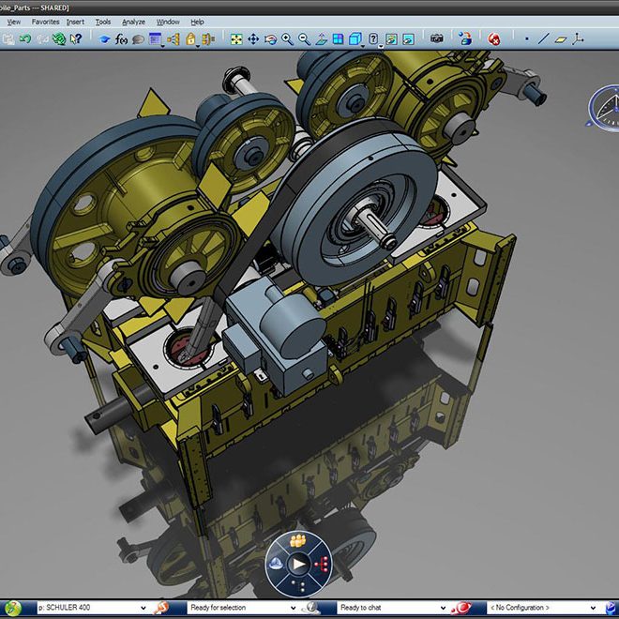Open the Formula f(x) tool

(x=121, y=39)
